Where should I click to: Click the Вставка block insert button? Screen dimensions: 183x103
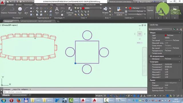coord(105,10)
